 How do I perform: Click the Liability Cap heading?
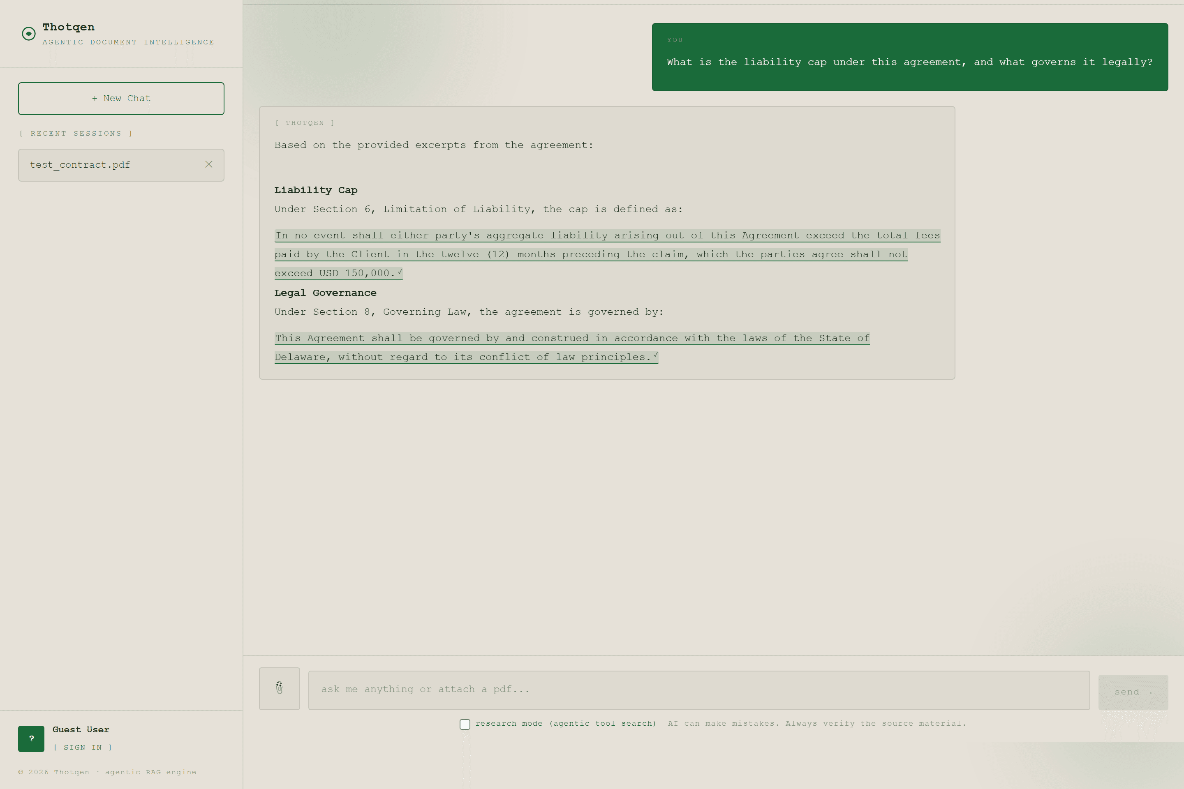pyautogui.click(x=316, y=190)
